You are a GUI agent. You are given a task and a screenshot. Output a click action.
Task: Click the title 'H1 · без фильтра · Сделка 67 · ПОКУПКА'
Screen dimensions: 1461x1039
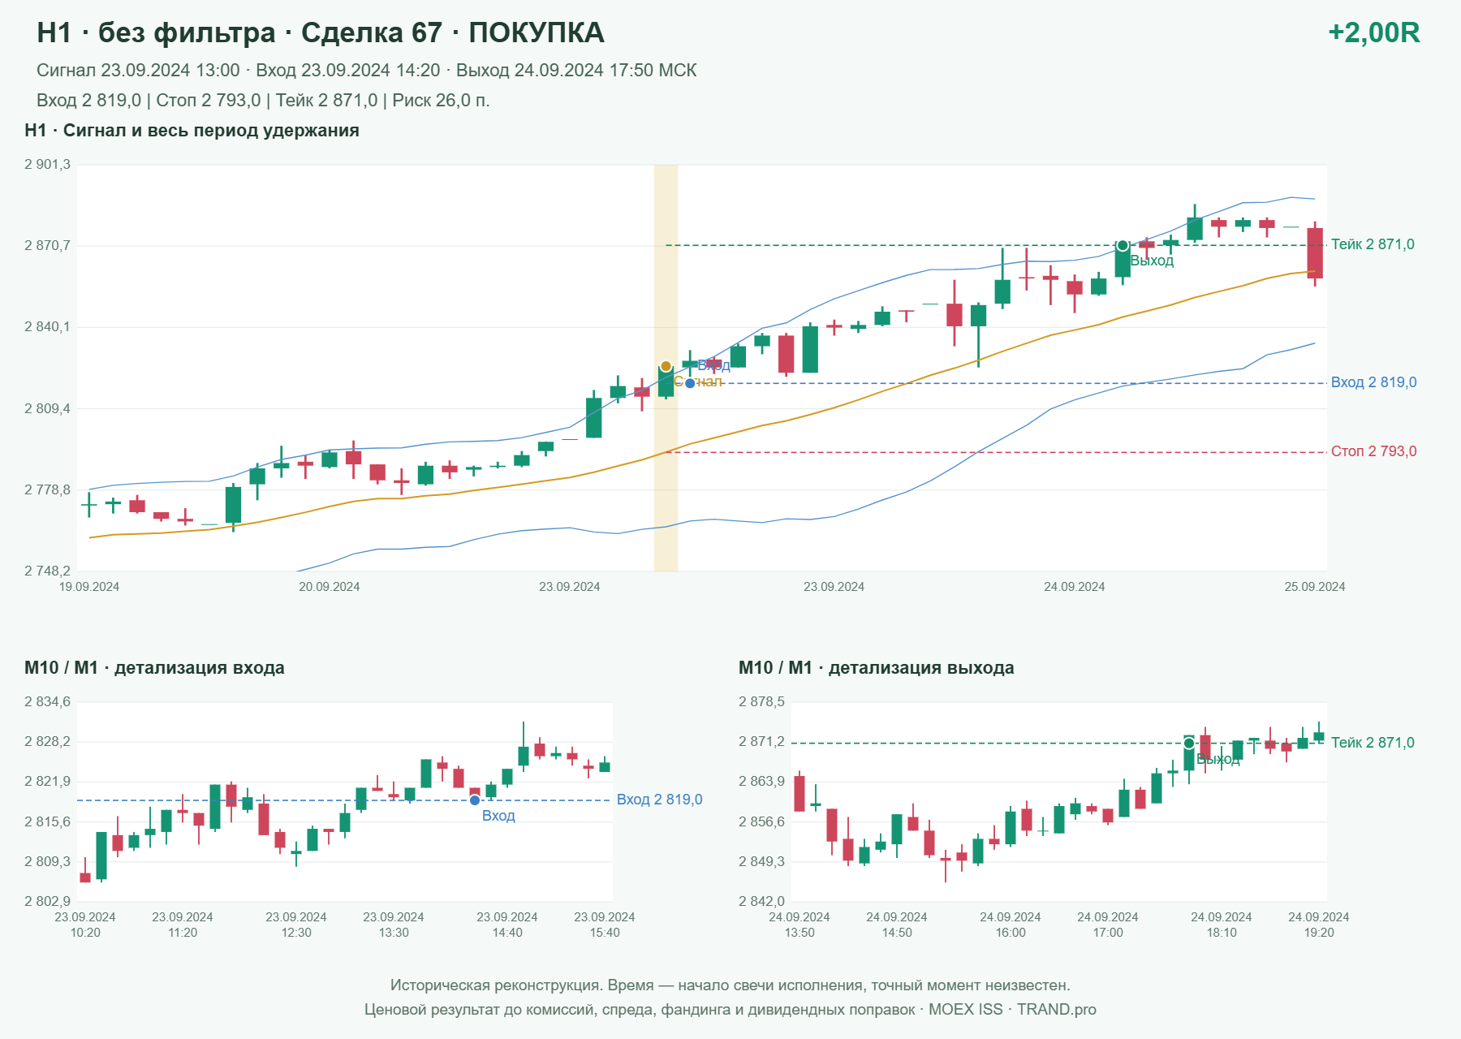pos(321,32)
